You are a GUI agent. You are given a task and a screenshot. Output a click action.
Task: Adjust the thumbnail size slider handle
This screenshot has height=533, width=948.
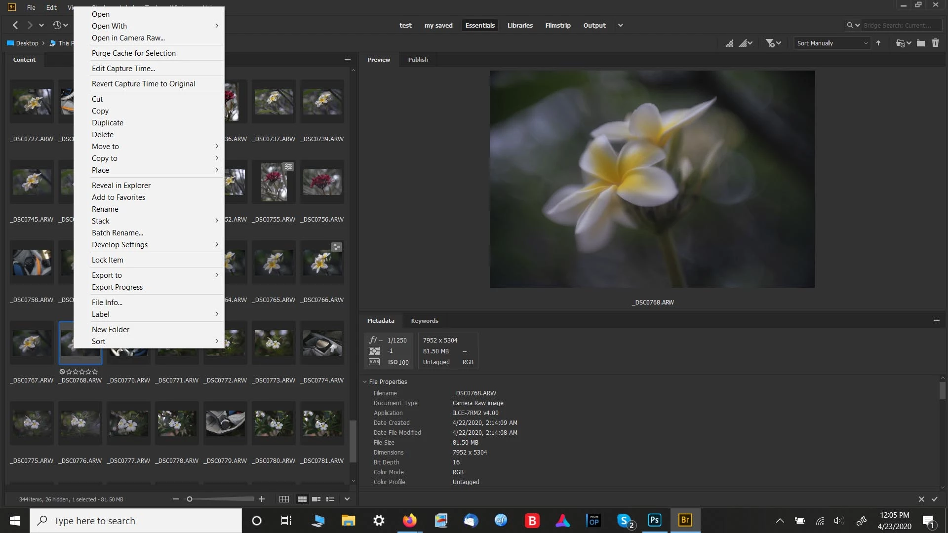pyautogui.click(x=190, y=499)
